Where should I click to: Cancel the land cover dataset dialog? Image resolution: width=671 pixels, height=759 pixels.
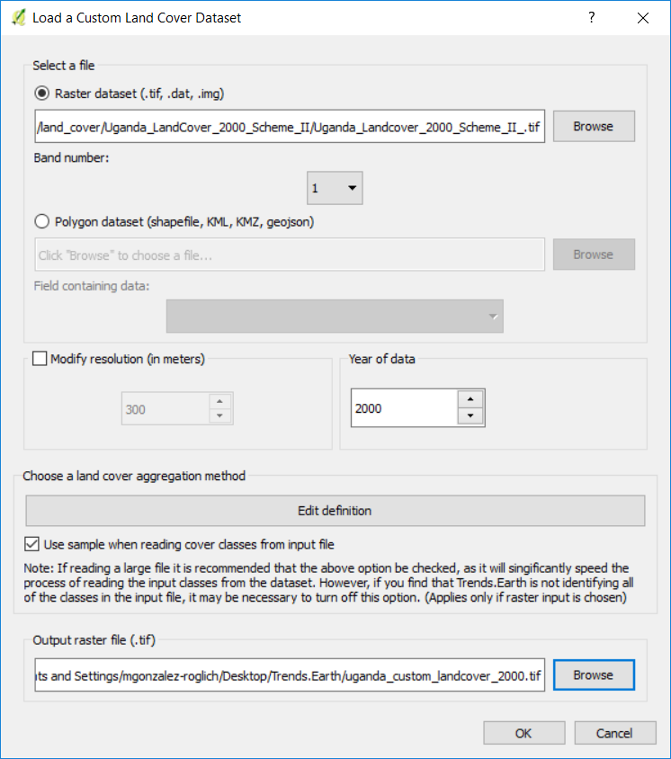[614, 733]
